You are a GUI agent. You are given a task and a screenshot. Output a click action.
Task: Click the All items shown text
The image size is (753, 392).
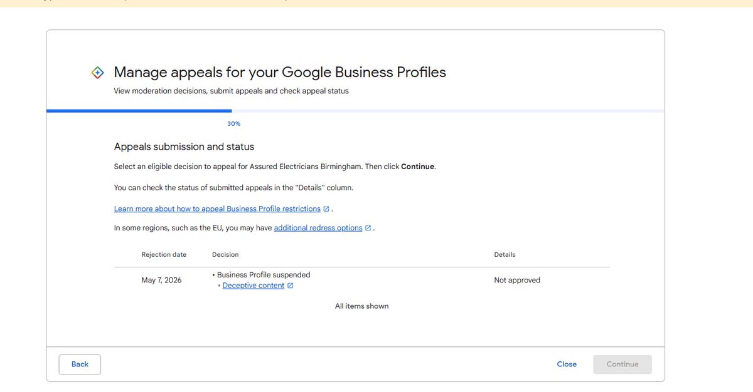tap(361, 306)
